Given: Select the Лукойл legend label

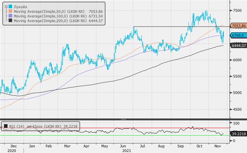Looking at the screenshot, I should point(20,7).
